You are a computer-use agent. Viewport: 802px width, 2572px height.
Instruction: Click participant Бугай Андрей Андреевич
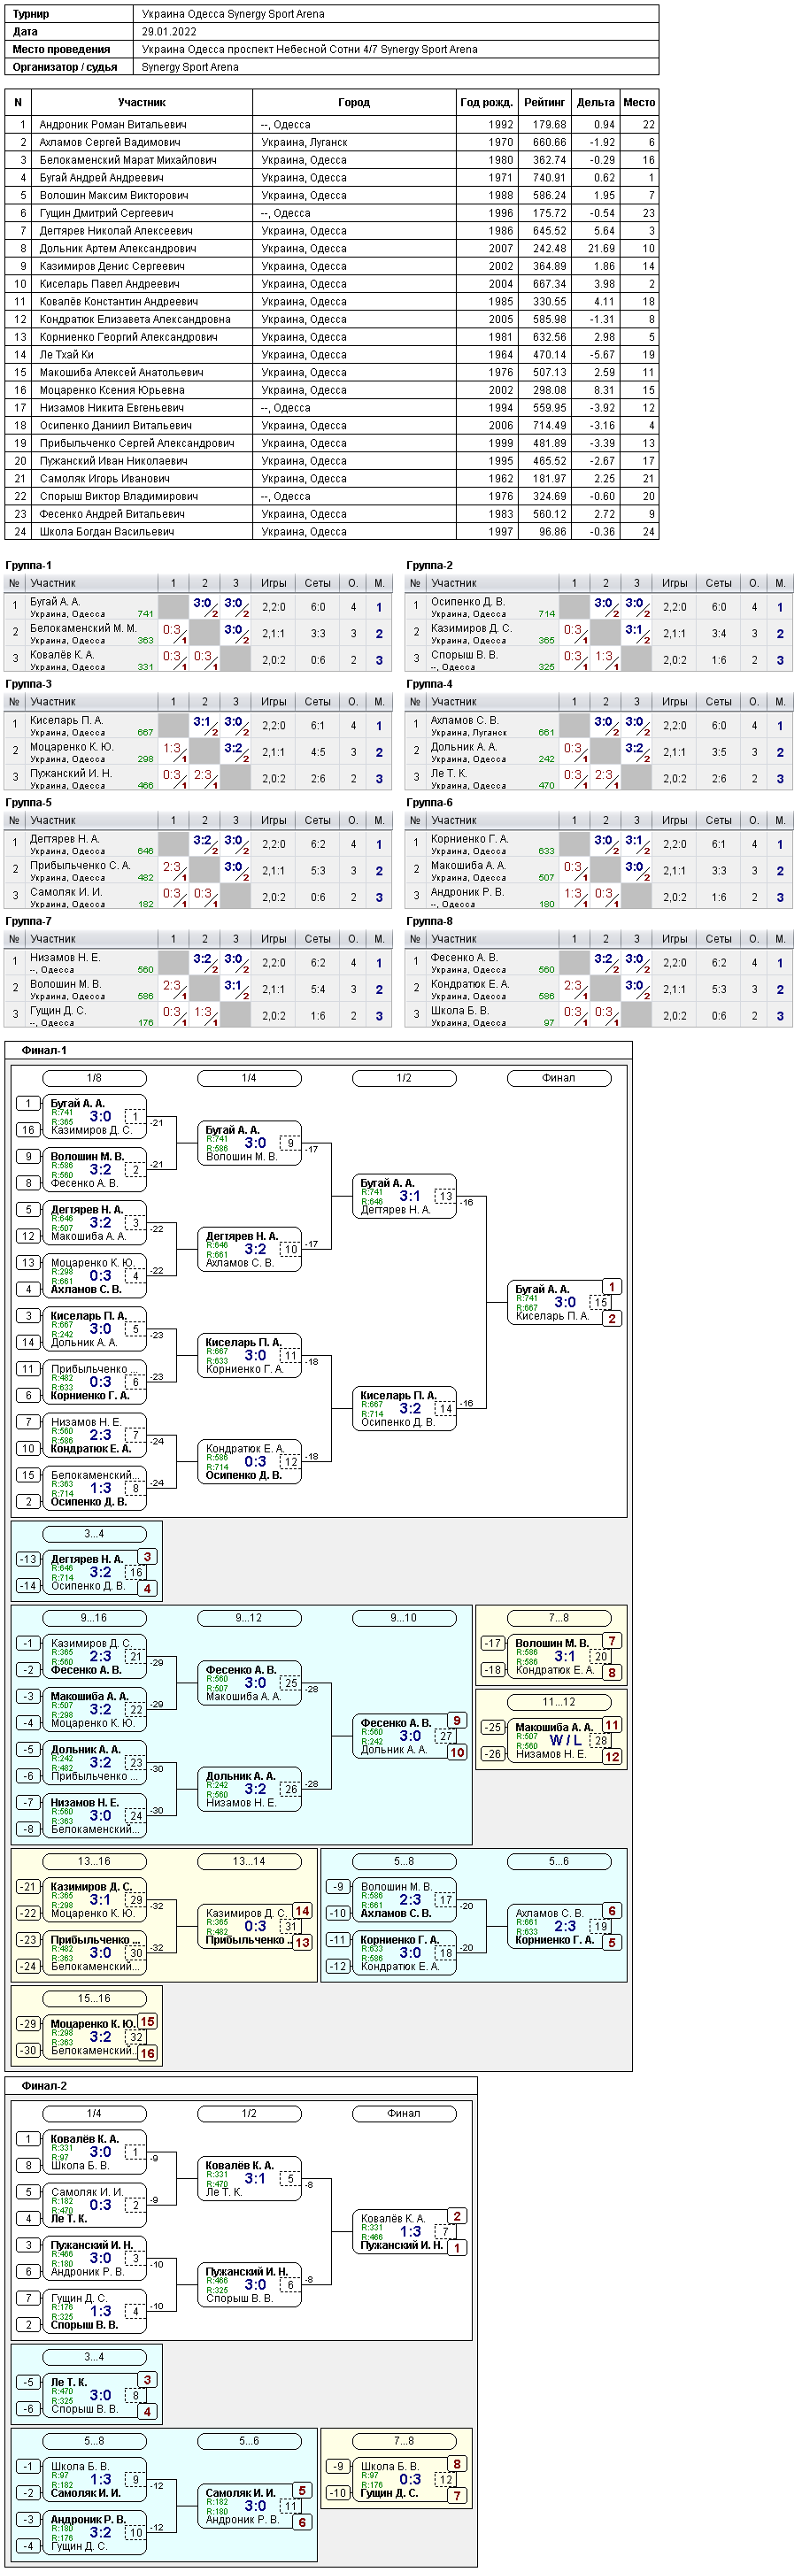101,179
